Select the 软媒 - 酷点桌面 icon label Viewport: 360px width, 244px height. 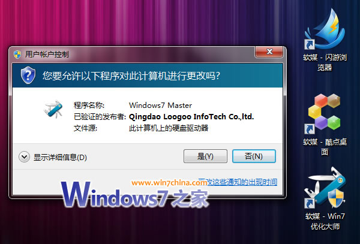325,147
